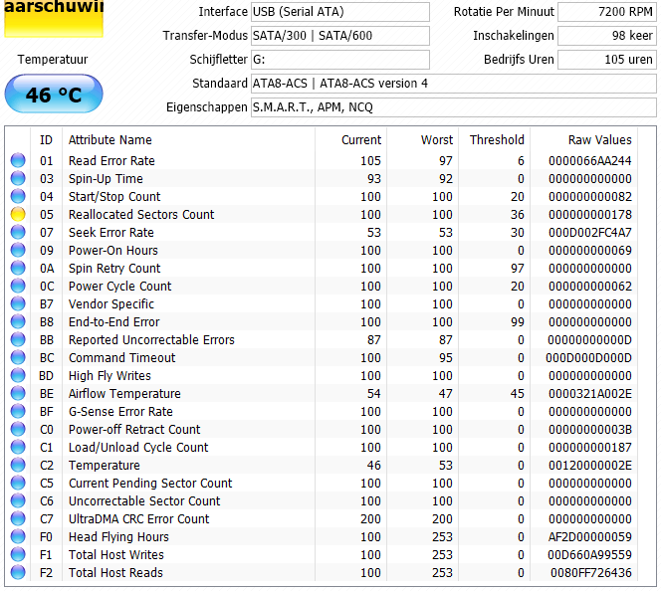This screenshot has width=661, height=591.
Task: Click the blue status icon for Read Error Rate
Action: tap(18, 160)
